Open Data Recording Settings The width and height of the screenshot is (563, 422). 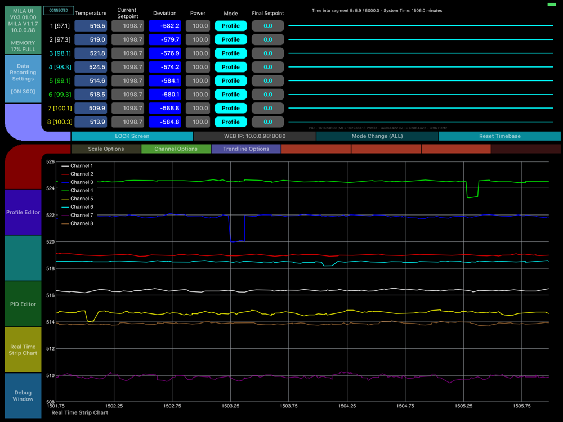[23, 79]
